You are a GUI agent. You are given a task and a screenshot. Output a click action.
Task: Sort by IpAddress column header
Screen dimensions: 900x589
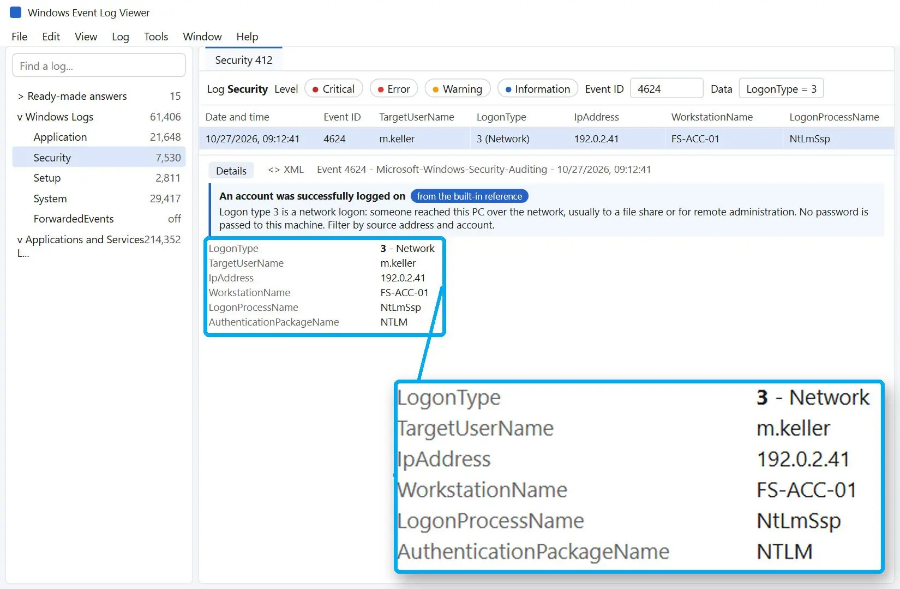click(x=596, y=117)
